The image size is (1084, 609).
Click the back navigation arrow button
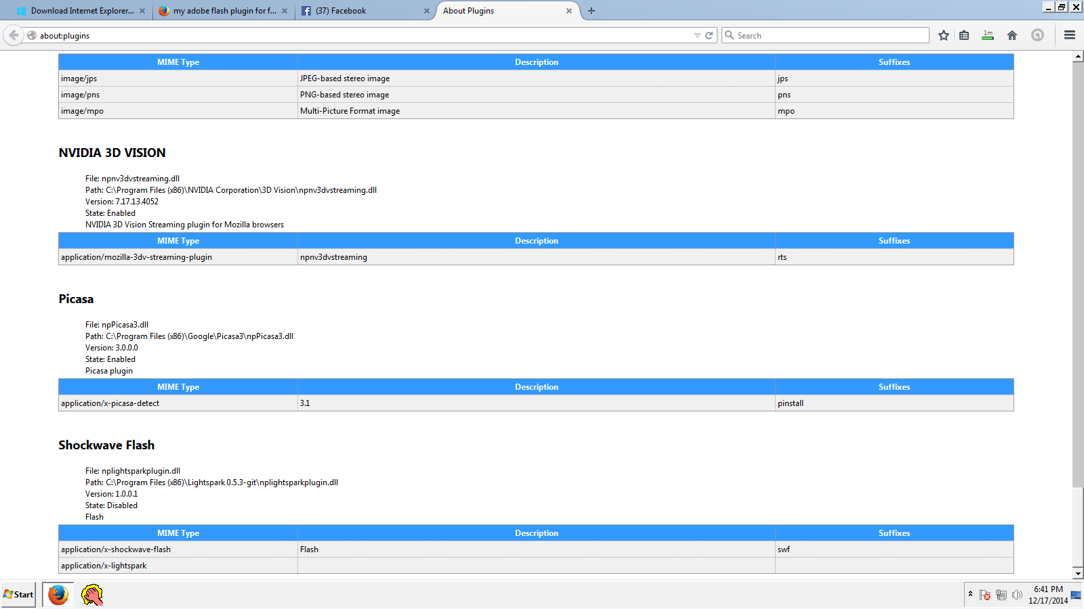(13, 35)
